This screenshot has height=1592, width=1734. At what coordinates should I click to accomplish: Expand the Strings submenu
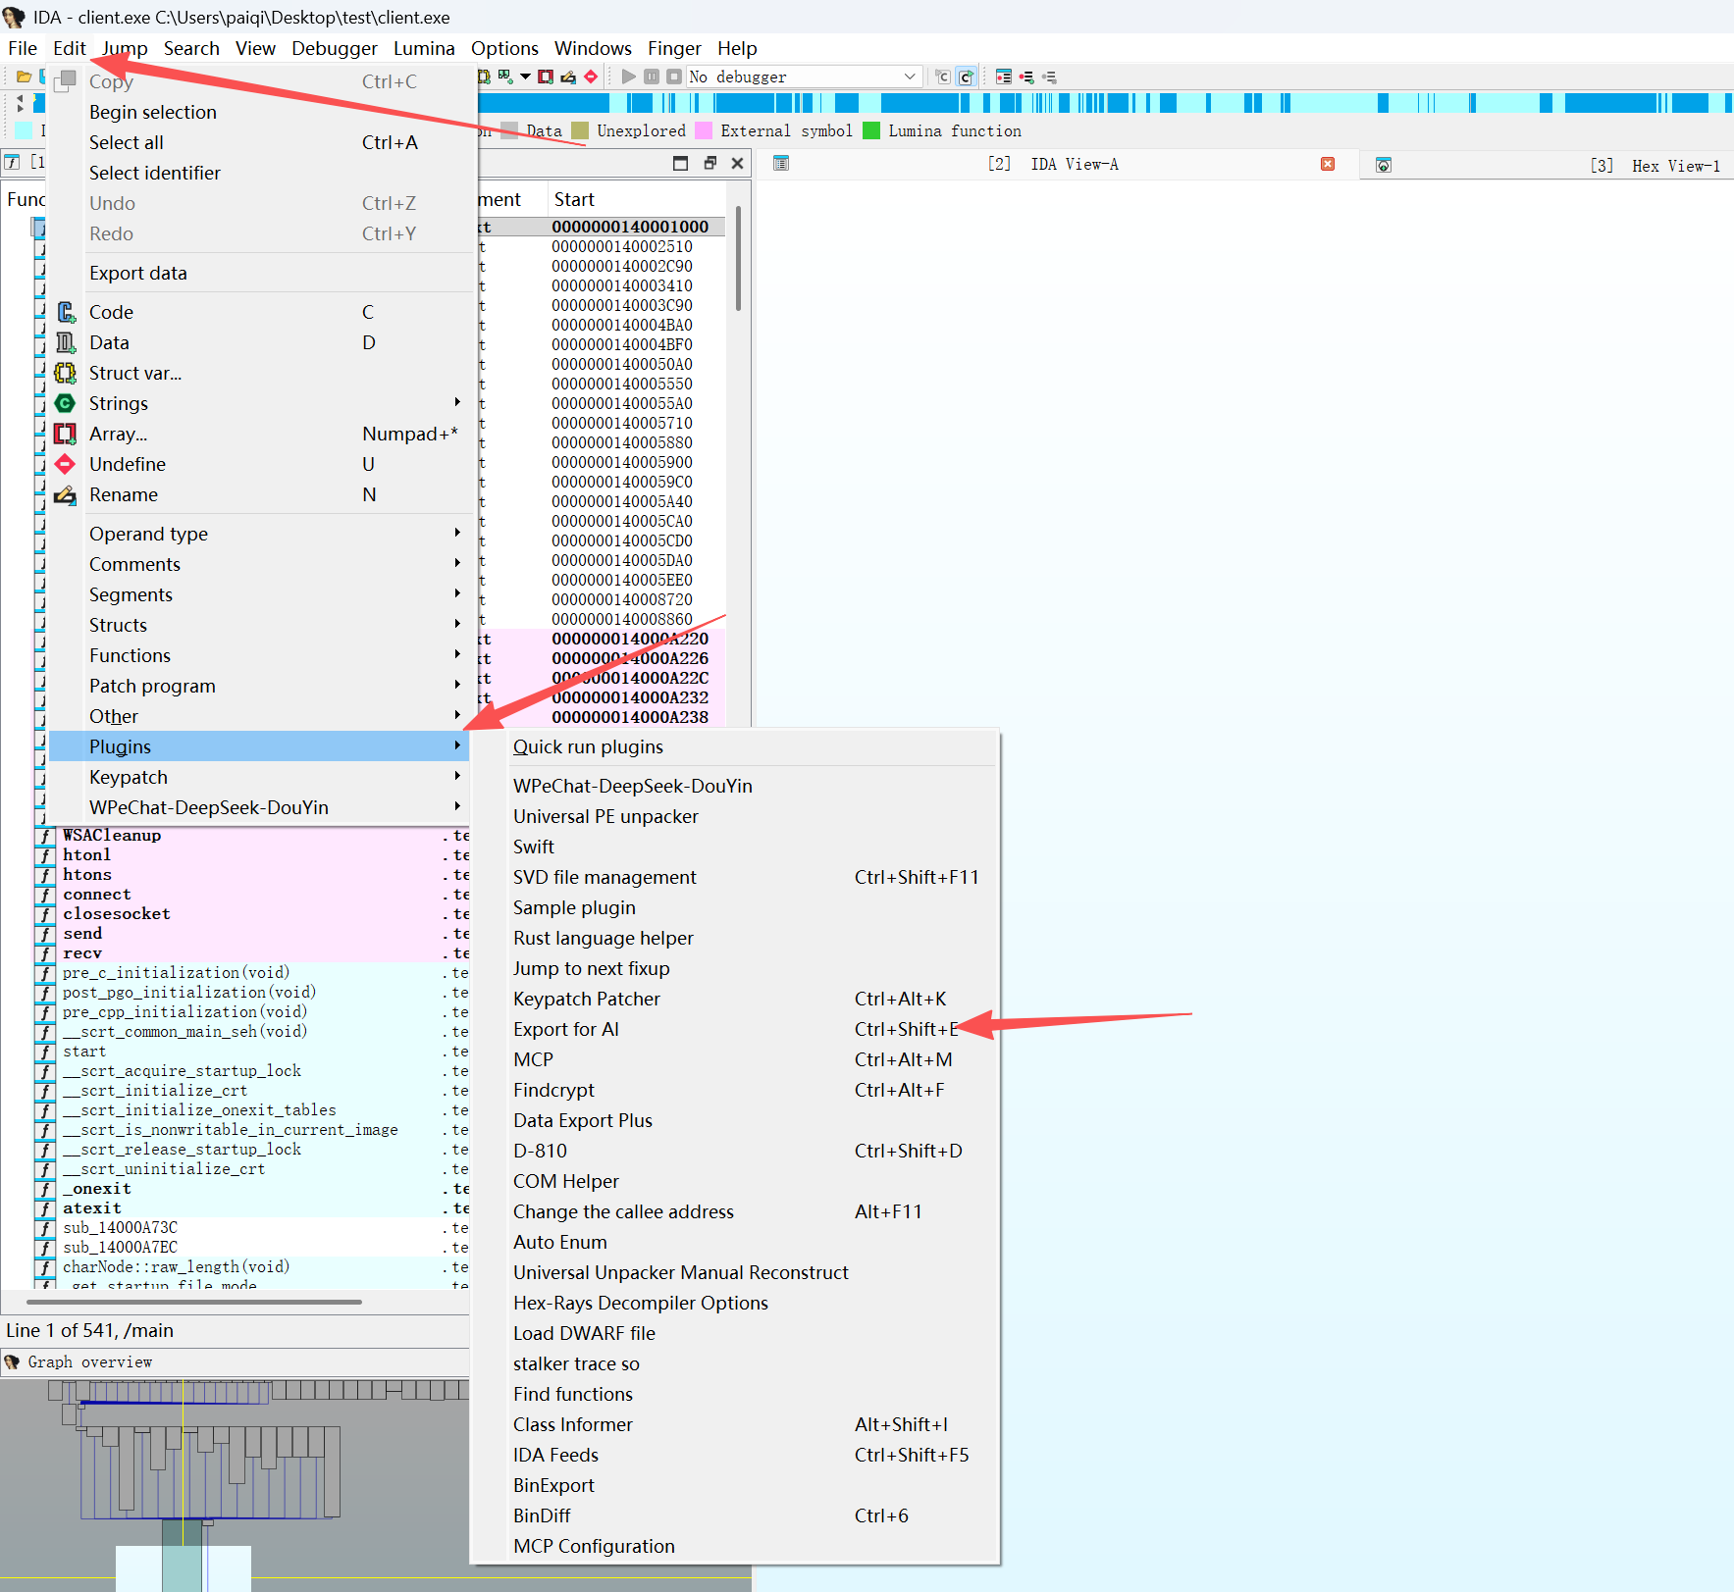coord(263,403)
